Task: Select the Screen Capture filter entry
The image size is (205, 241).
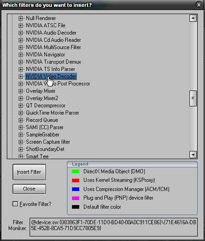Action: (48, 142)
